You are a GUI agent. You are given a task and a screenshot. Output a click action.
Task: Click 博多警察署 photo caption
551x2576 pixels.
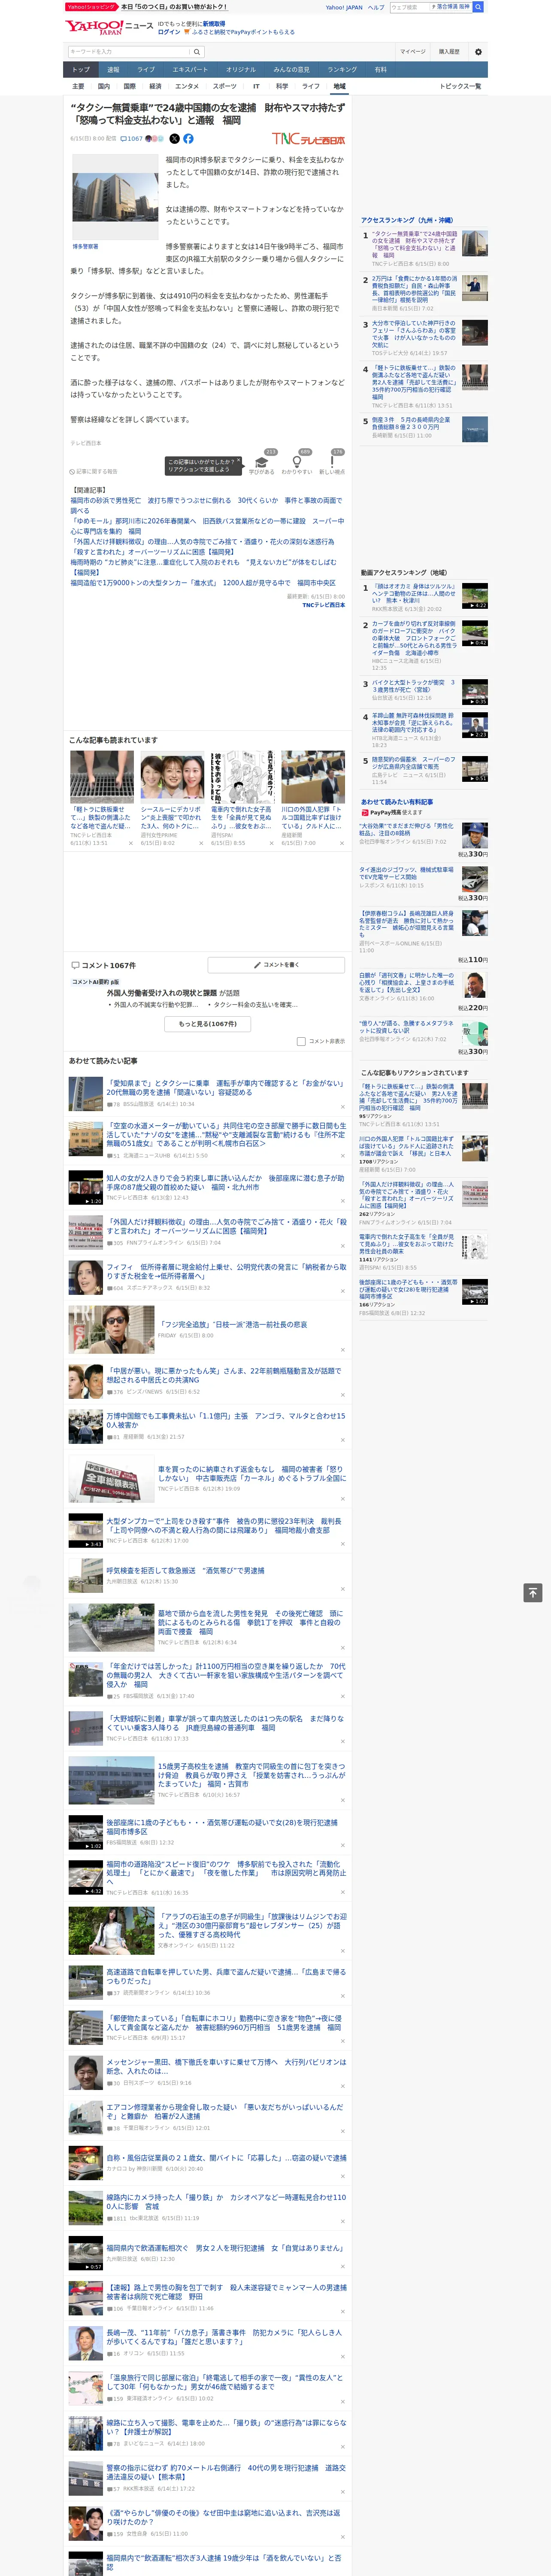click(85, 246)
